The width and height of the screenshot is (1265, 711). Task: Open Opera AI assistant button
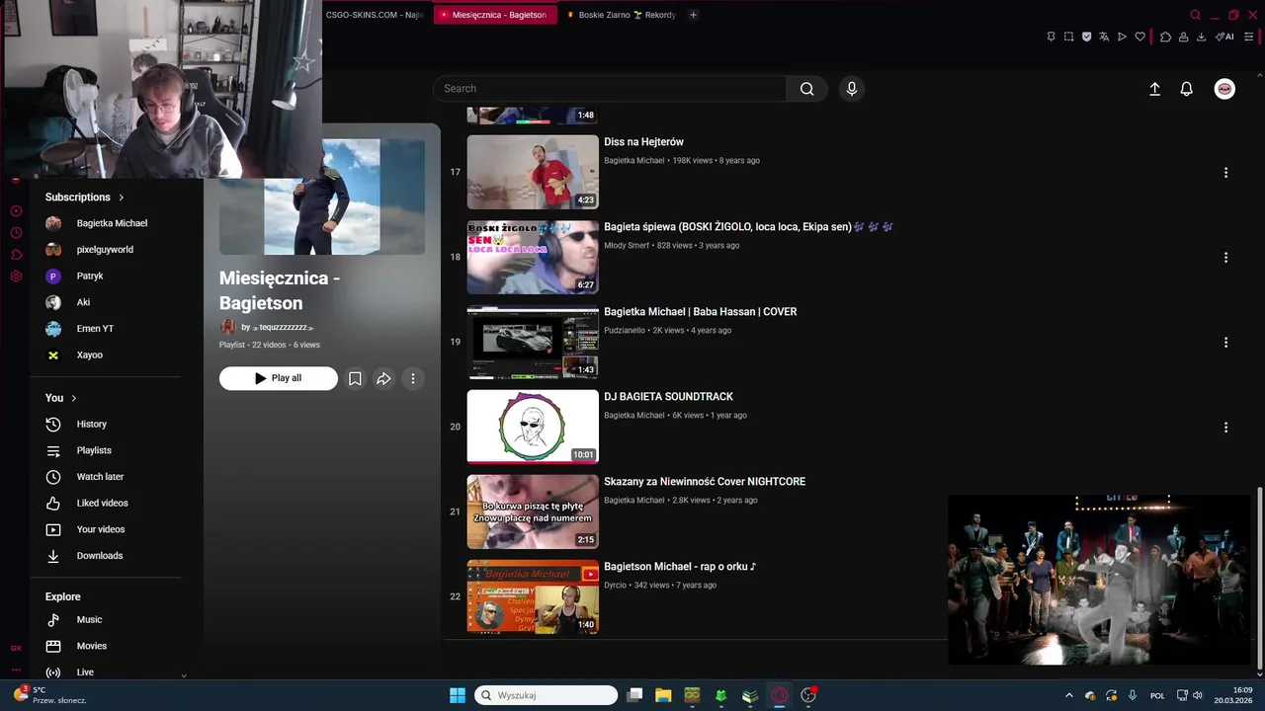(1224, 37)
